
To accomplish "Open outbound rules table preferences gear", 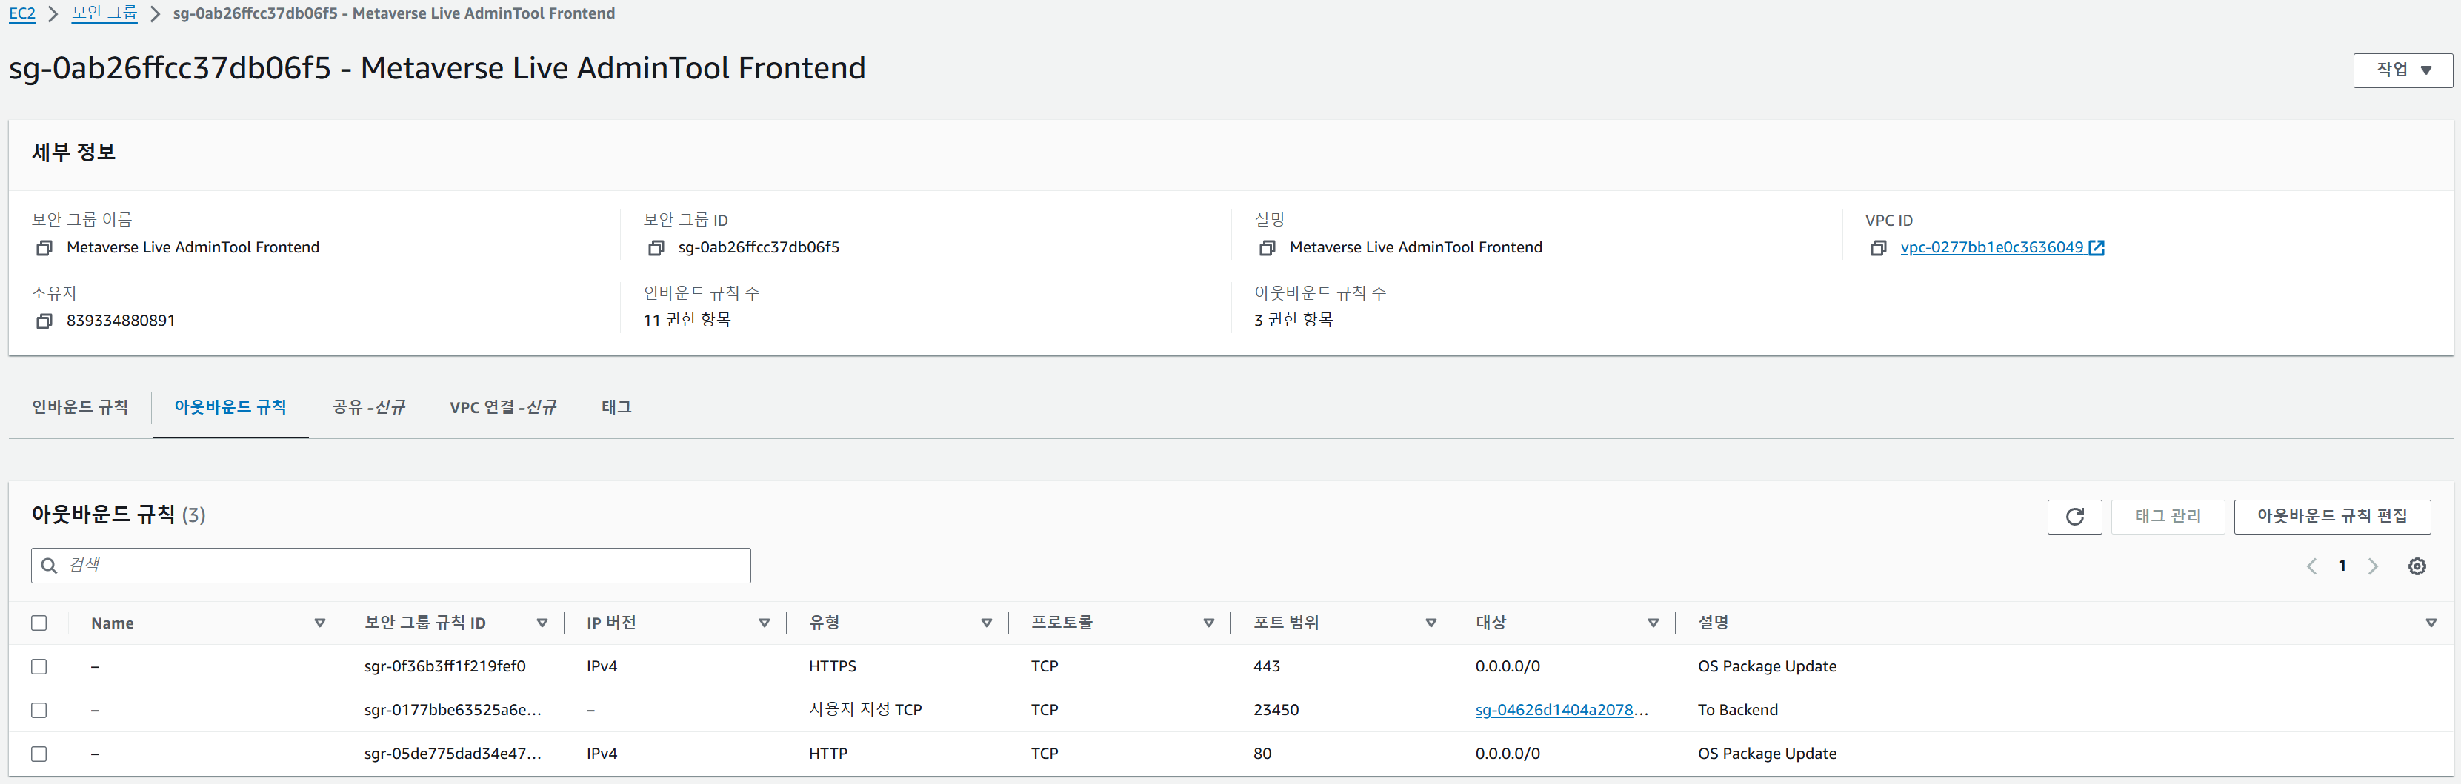I will pos(2416,566).
